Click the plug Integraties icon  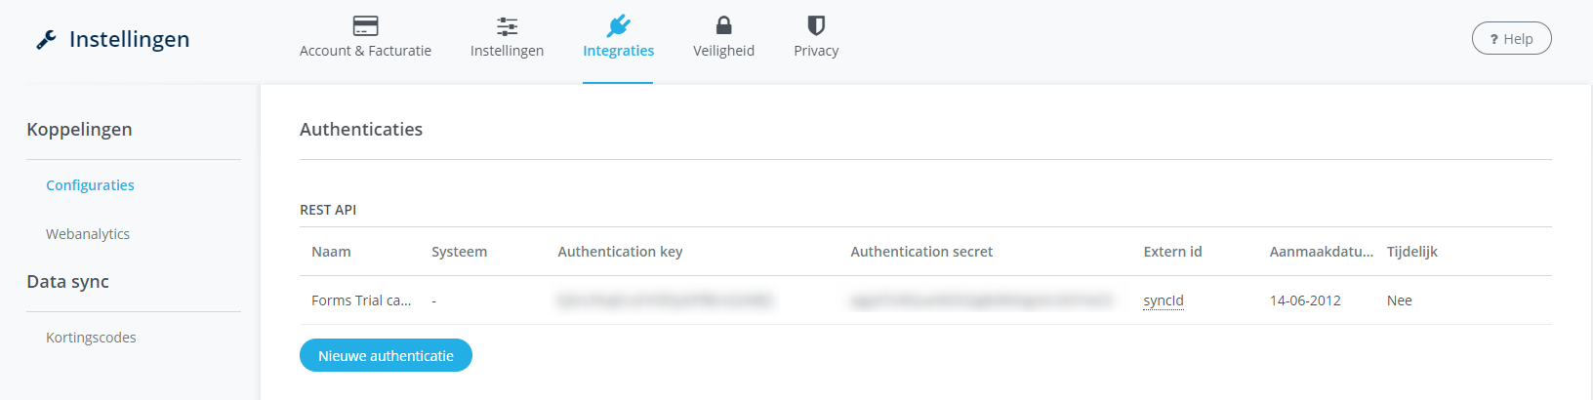618,25
